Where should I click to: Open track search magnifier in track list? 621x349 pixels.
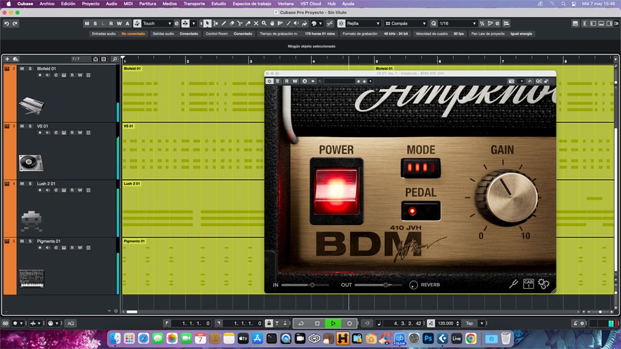point(114,59)
